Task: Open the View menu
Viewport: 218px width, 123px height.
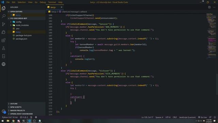Action: 30,2
